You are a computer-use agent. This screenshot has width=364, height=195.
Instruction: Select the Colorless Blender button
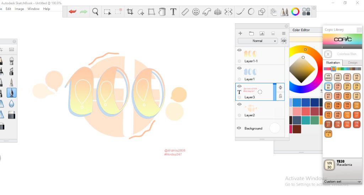pyautogui.click(x=328, y=54)
